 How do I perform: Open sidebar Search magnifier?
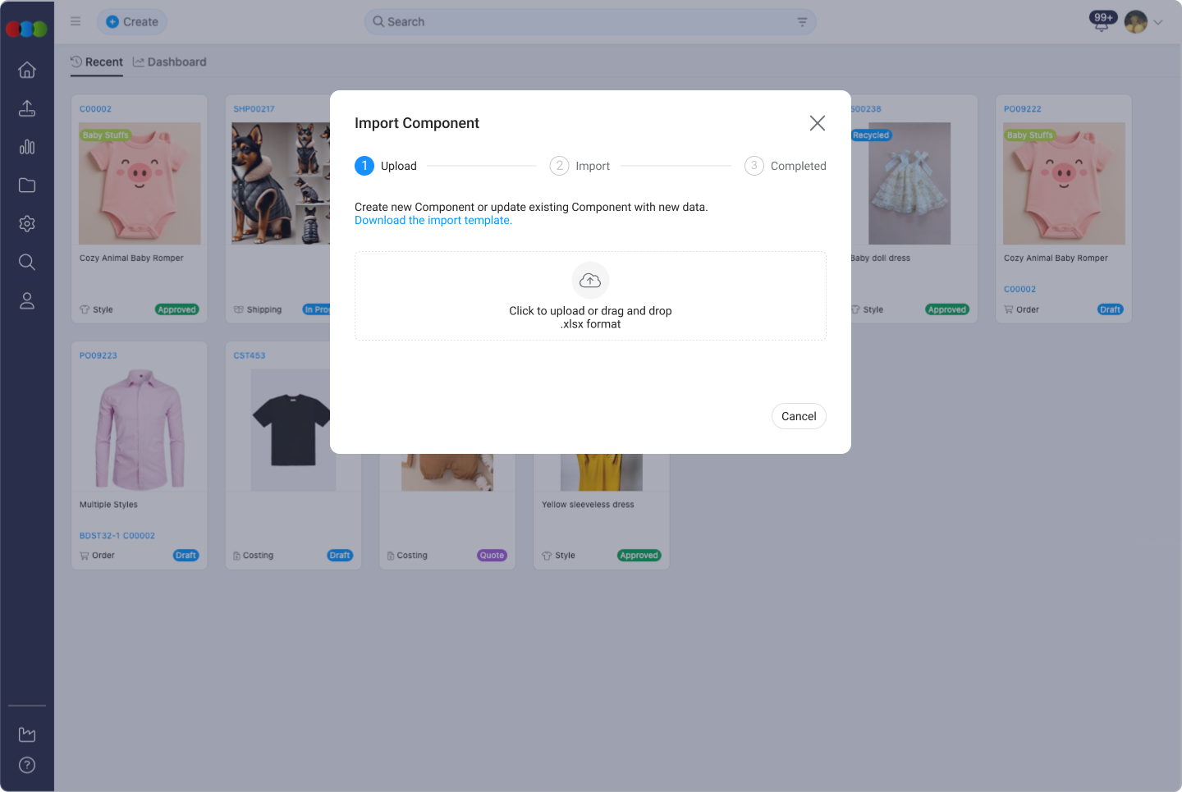[x=27, y=262]
